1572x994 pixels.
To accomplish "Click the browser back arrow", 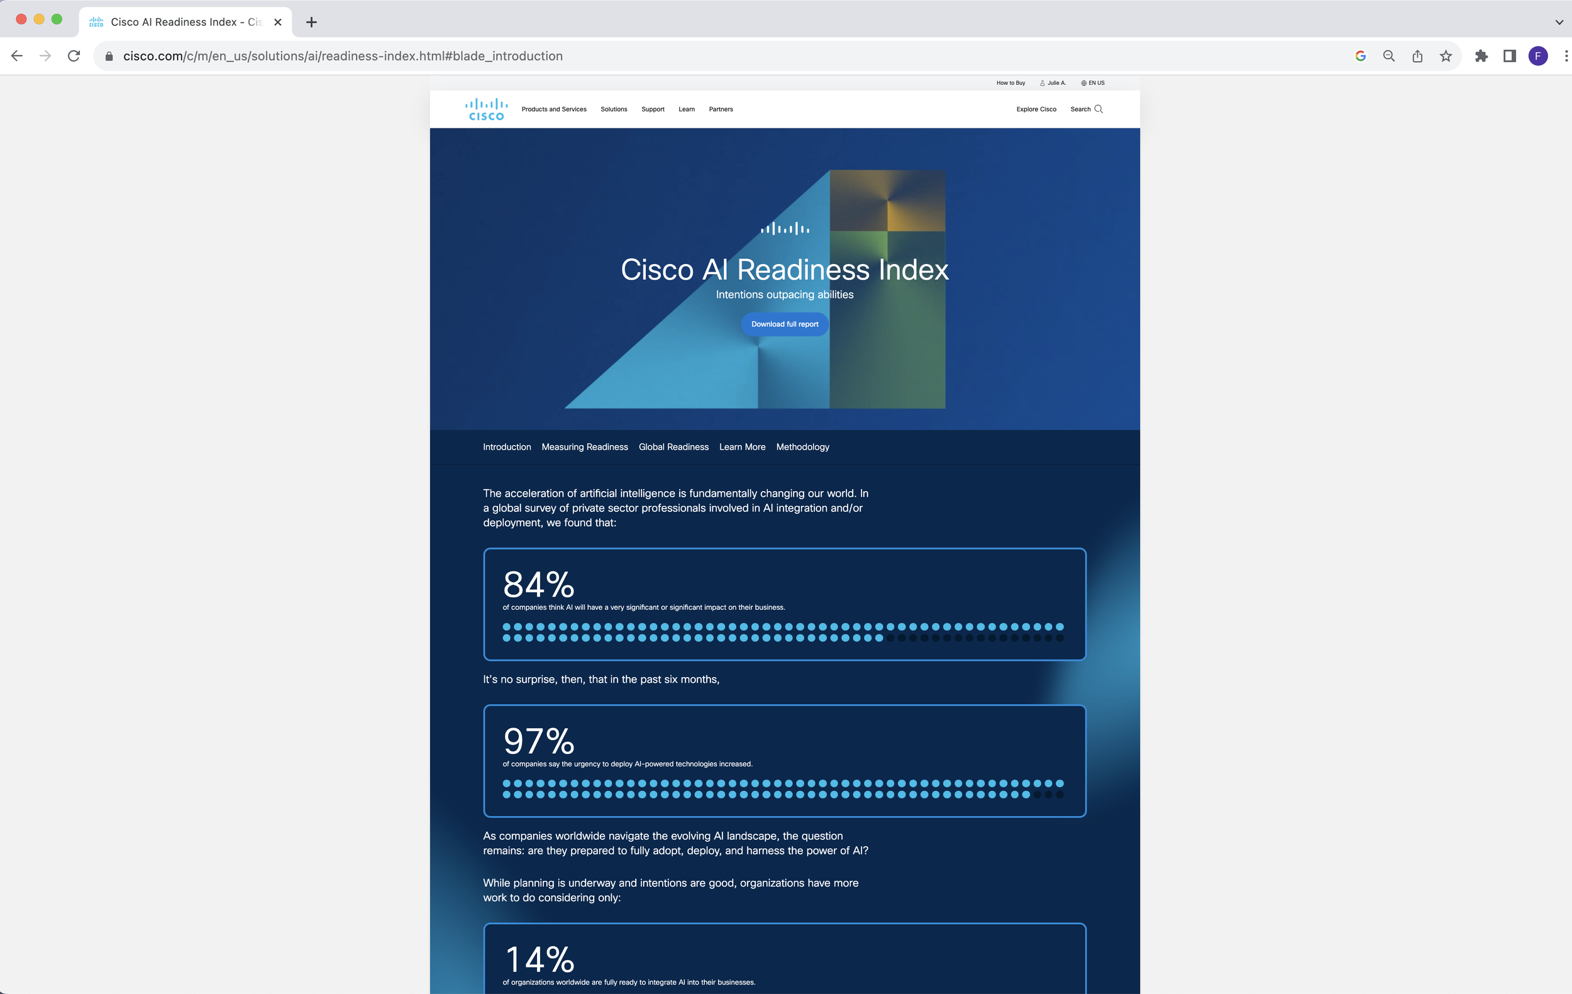I will coord(17,56).
